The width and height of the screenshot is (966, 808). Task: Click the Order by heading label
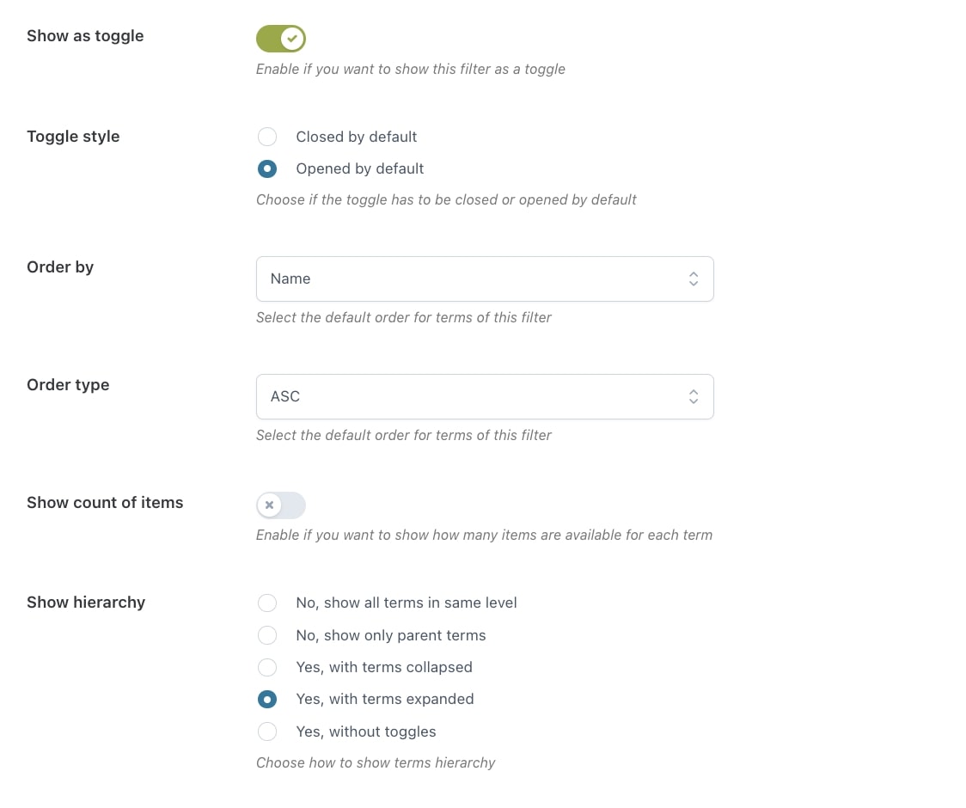tap(60, 267)
